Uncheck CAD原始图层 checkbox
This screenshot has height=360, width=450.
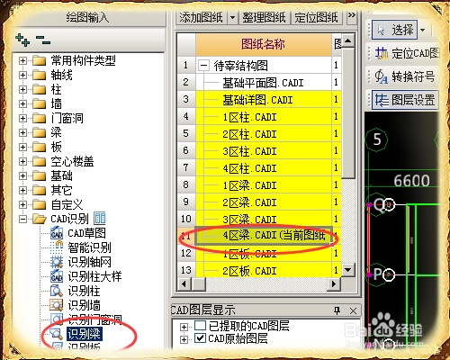(200, 338)
